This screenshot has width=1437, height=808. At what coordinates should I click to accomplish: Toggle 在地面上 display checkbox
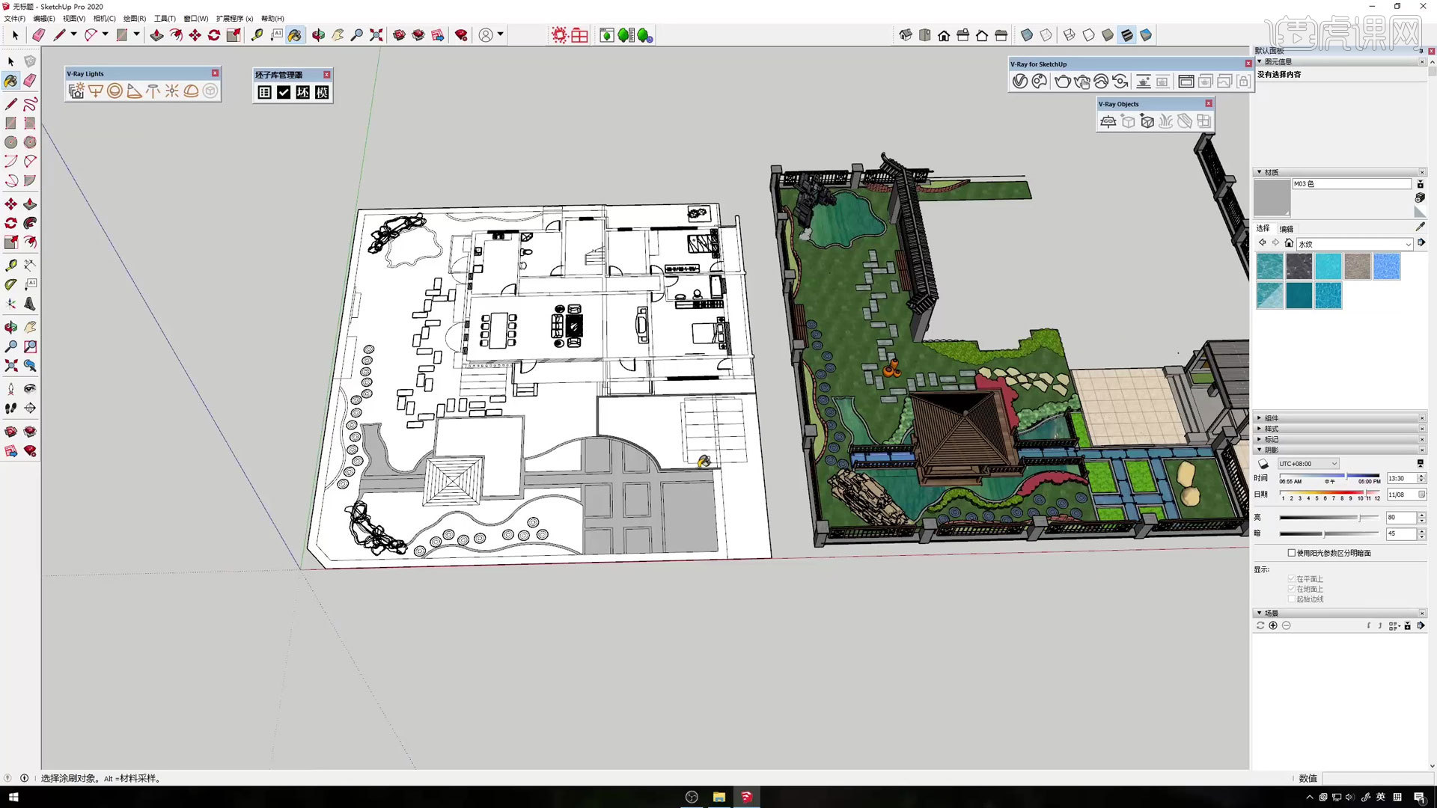click(1291, 589)
